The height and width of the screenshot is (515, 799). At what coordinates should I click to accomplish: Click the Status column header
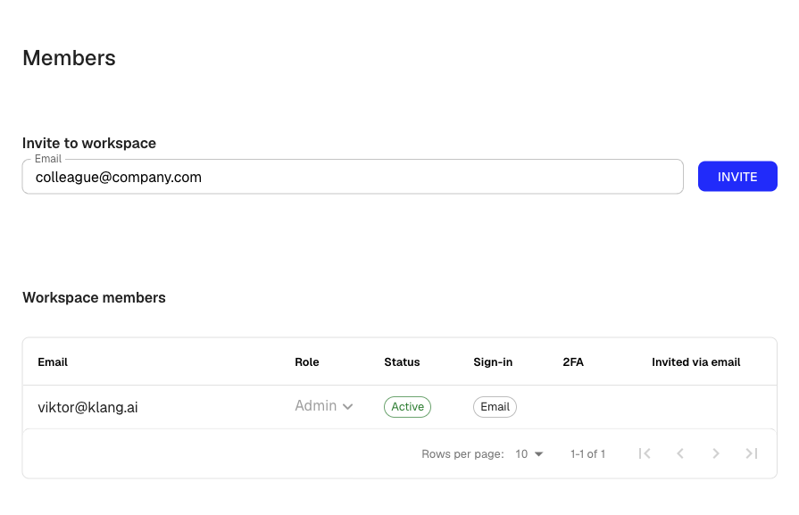coord(402,361)
